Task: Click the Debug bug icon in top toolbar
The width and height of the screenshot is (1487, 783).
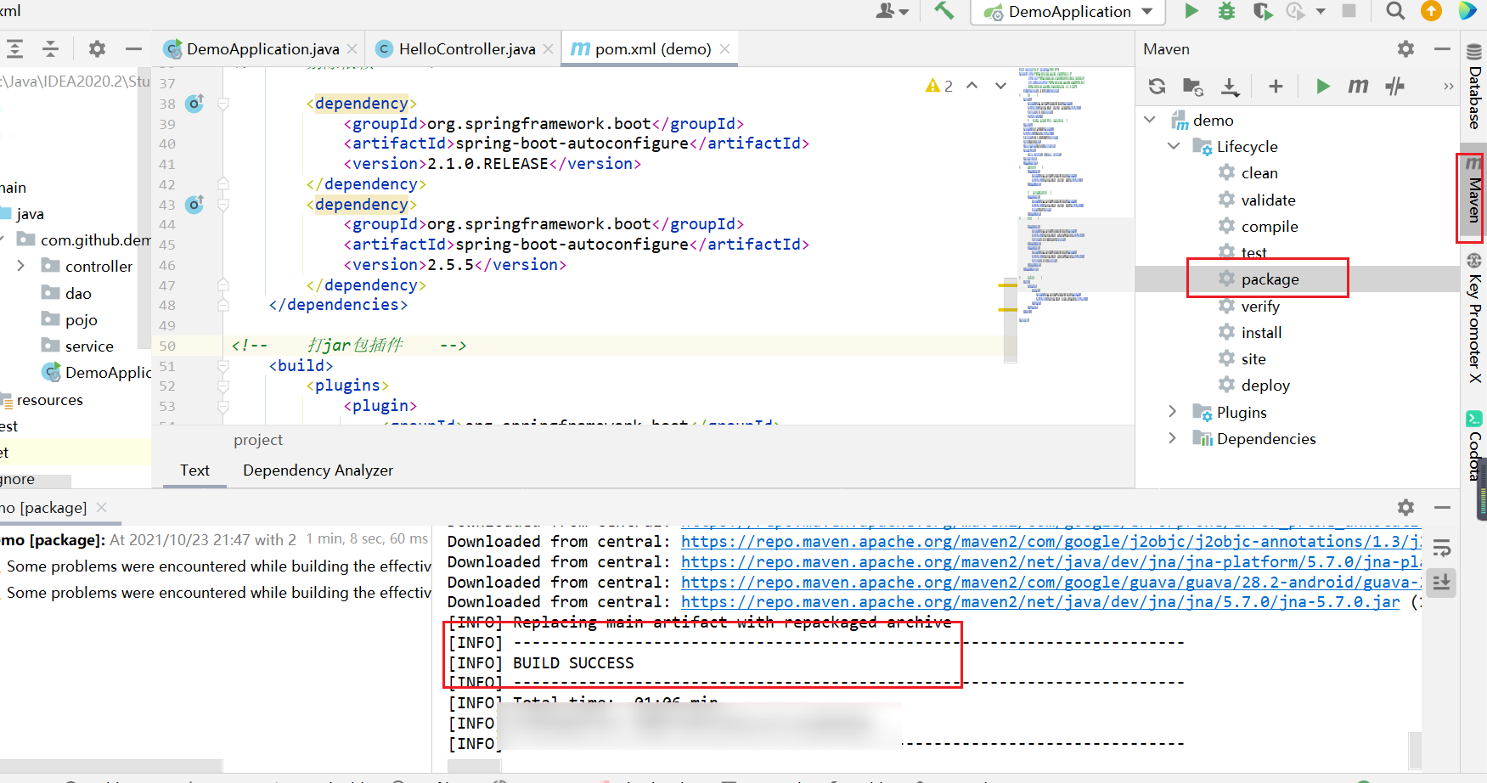Action: pyautogui.click(x=1226, y=11)
